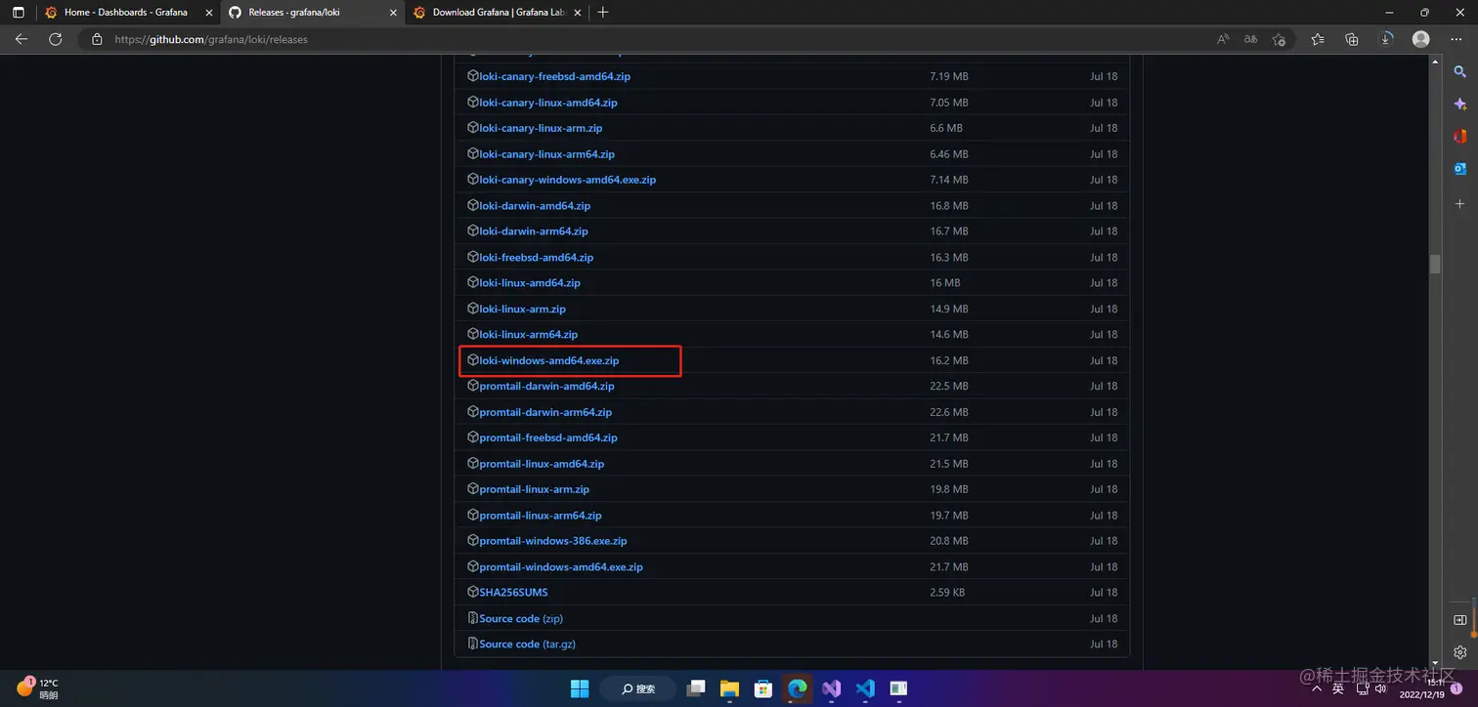The width and height of the screenshot is (1478, 707).
Task: Close the Download Grafana tab
Action: (x=579, y=13)
